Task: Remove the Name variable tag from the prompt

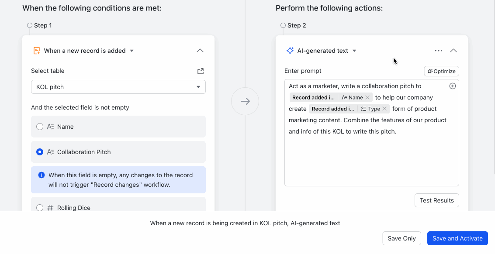Action: click(x=367, y=97)
